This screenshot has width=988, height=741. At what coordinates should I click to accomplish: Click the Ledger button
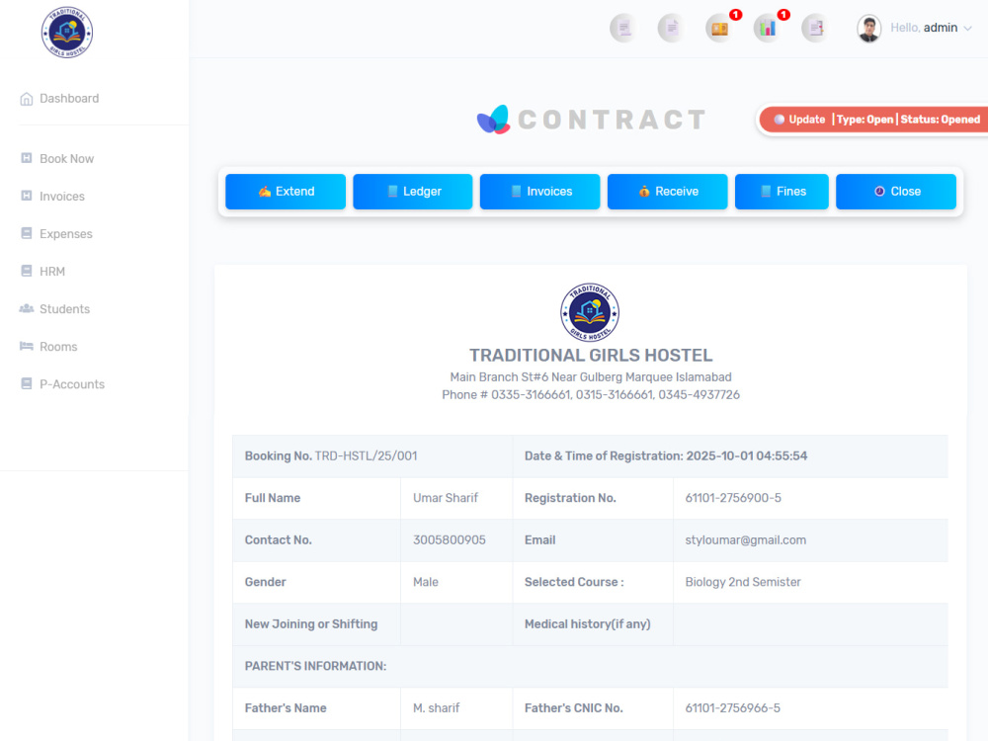[413, 192]
